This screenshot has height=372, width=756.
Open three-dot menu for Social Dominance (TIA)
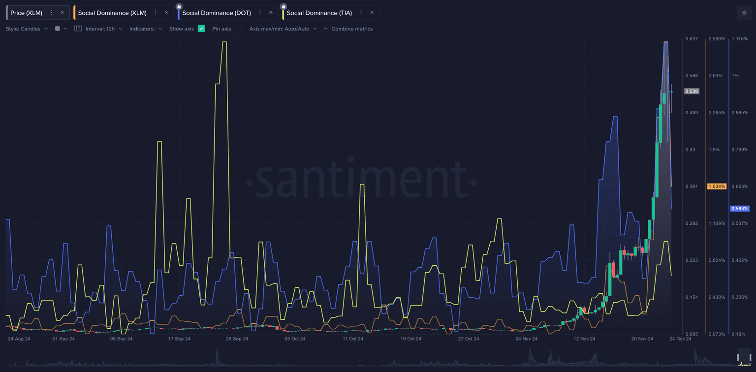pyautogui.click(x=361, y=13)
